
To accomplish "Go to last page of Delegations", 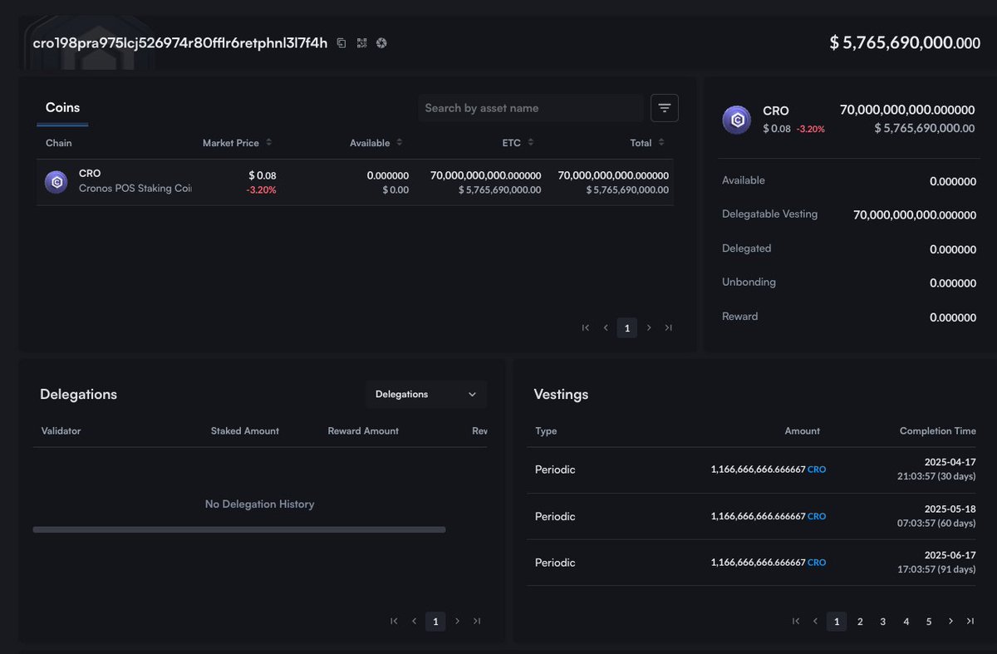I will (x=477, y=621).
